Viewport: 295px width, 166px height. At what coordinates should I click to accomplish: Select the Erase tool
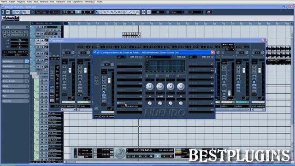112,12
